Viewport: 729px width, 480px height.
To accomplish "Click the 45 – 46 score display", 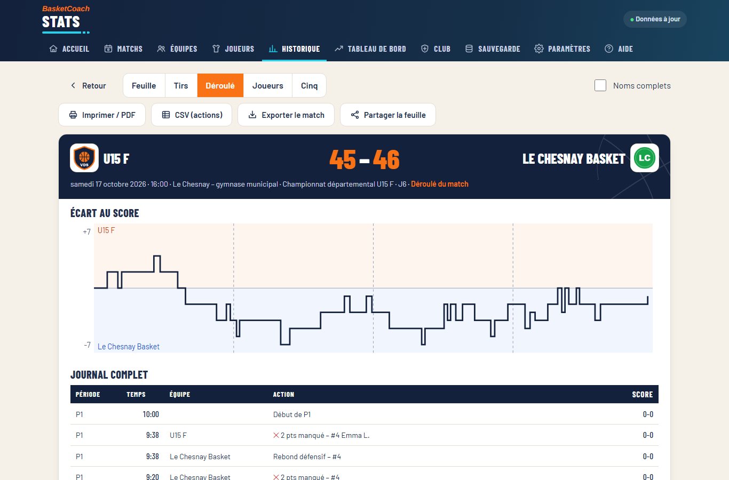I will 364,159.
